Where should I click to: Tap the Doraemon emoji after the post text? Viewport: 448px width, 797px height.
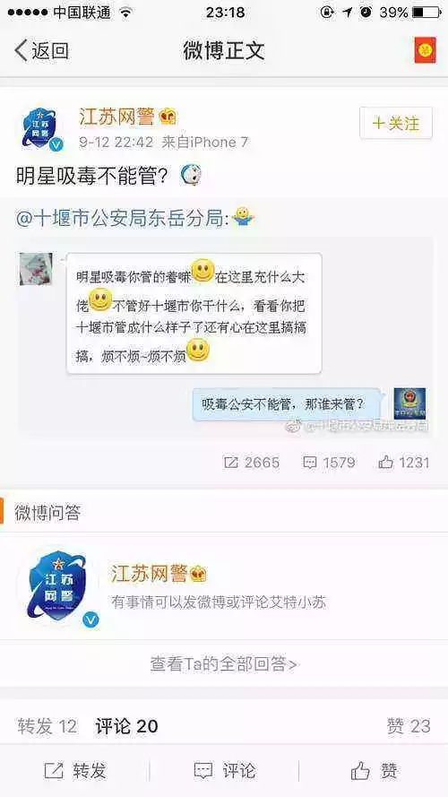coord(192,176)
